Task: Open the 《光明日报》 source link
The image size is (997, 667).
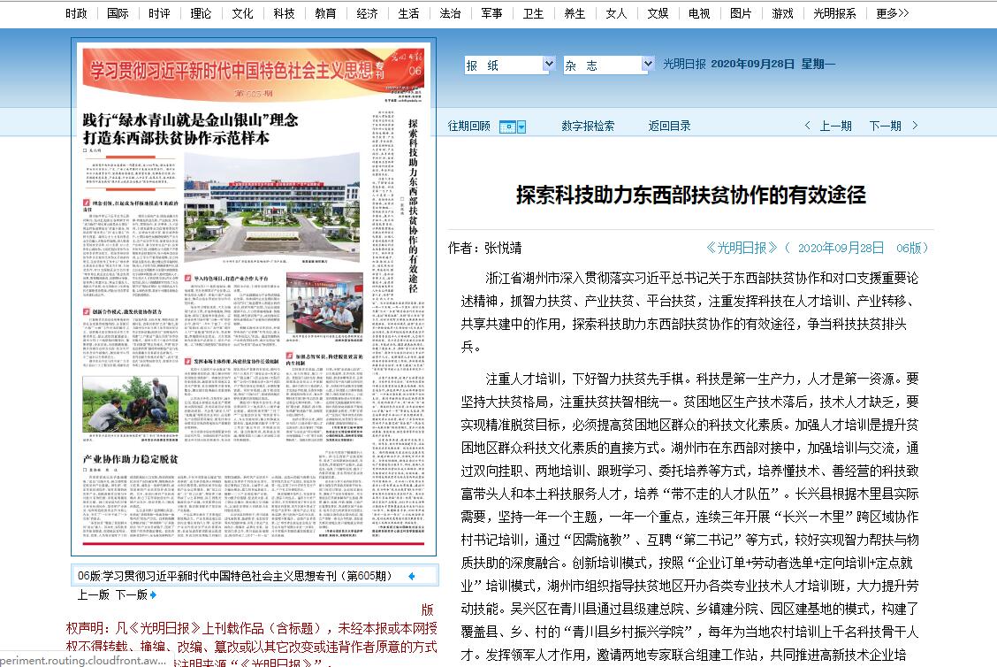Action: pyautogui.click(x=742, y=248)
